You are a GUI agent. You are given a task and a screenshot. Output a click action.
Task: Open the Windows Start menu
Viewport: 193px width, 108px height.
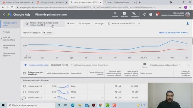pos(3,105)
